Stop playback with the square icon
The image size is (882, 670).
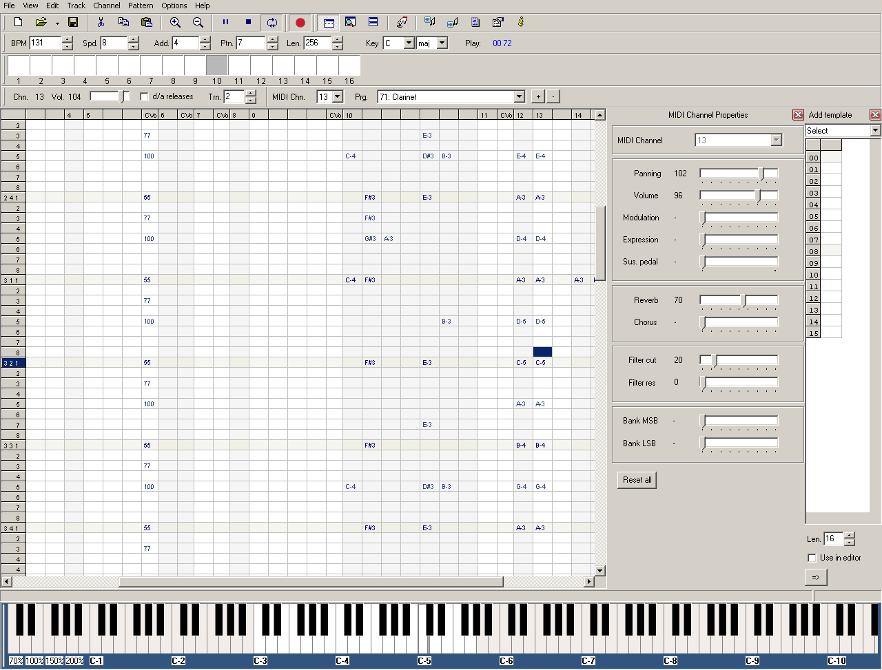pyautogui.click(x=248, y=22)
